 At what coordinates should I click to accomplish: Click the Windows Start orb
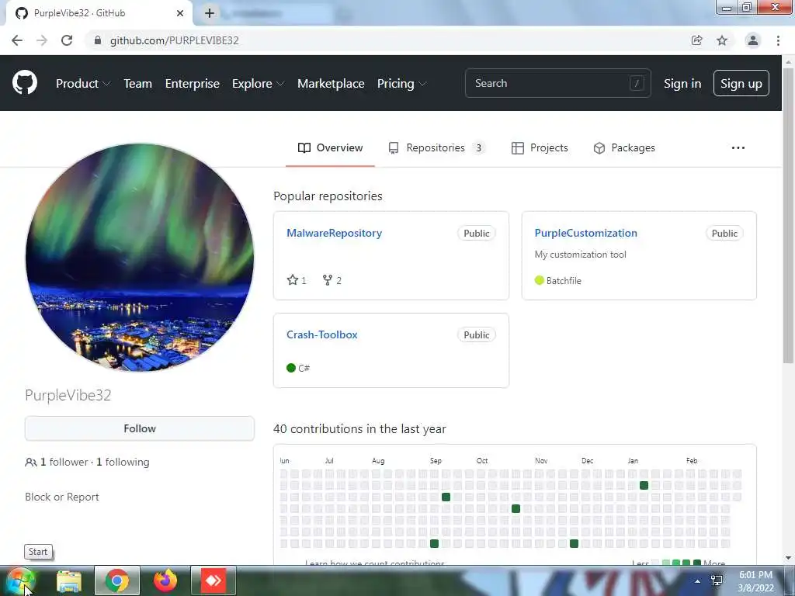click(x=20, y=580)
